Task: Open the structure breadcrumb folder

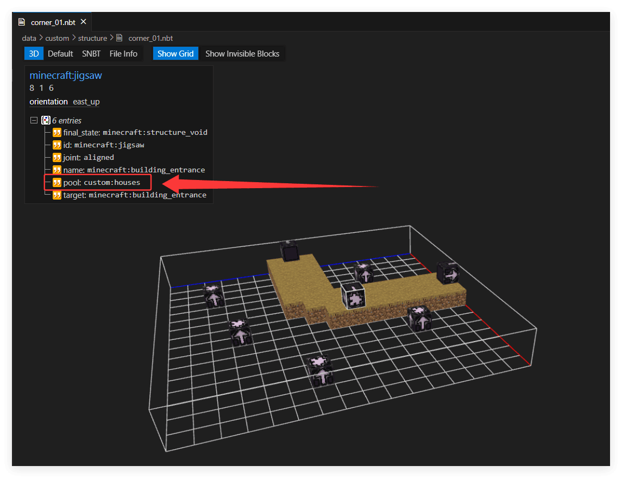Action: (92, 38)
